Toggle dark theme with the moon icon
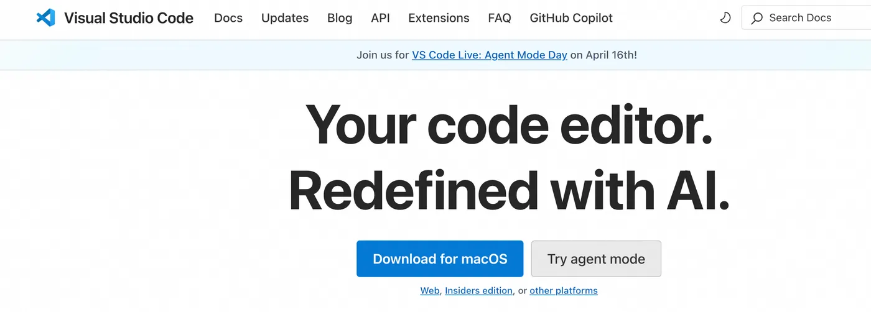The height and width of the screenshot is (312, 871). 725,18
